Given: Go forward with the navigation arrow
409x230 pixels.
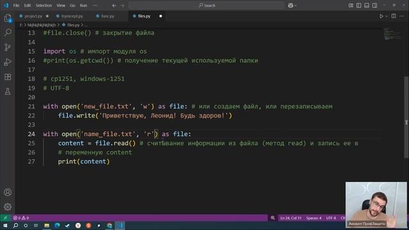Looking at the screenshot, I should [x=122, y=6].
